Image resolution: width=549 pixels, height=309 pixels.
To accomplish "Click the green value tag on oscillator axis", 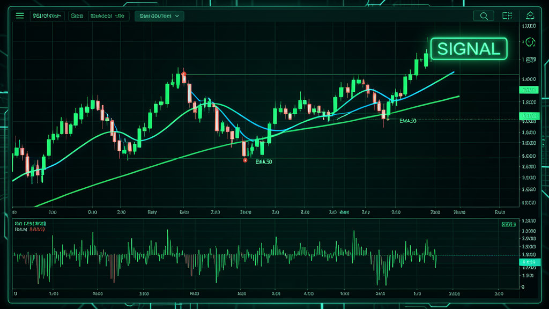I will 529,262.
